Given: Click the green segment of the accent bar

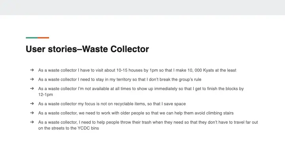Looking at the screenshot, I should (32, 38).
